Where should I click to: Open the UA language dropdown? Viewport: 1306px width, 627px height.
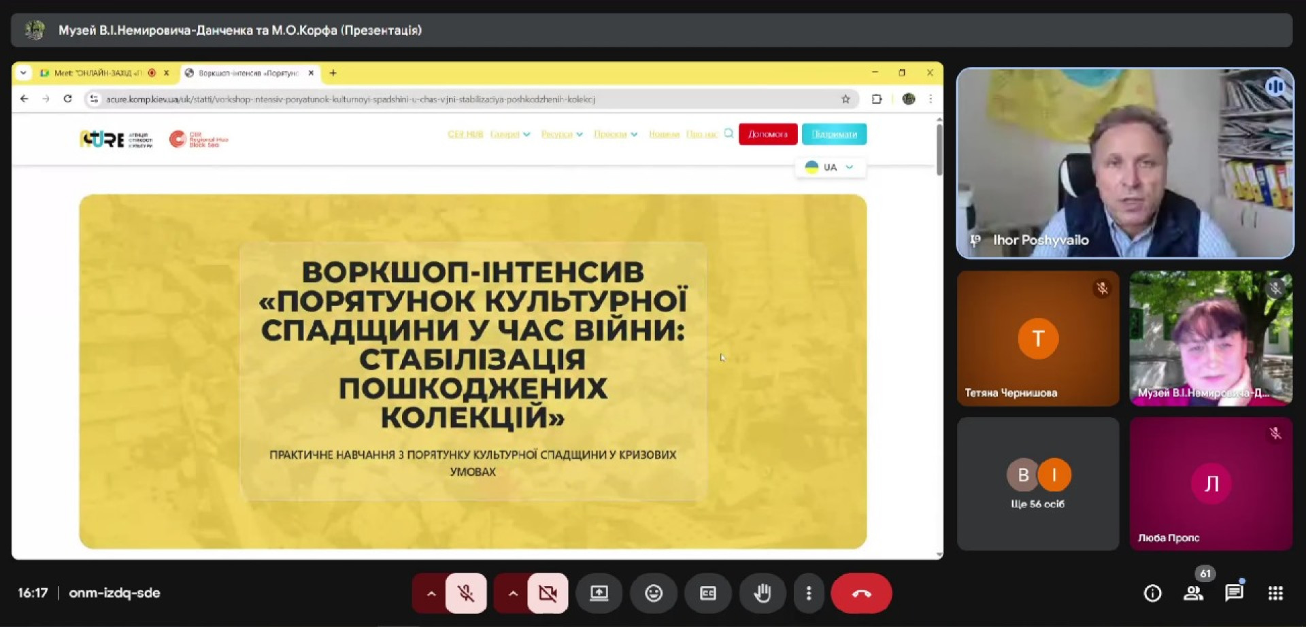830,167
